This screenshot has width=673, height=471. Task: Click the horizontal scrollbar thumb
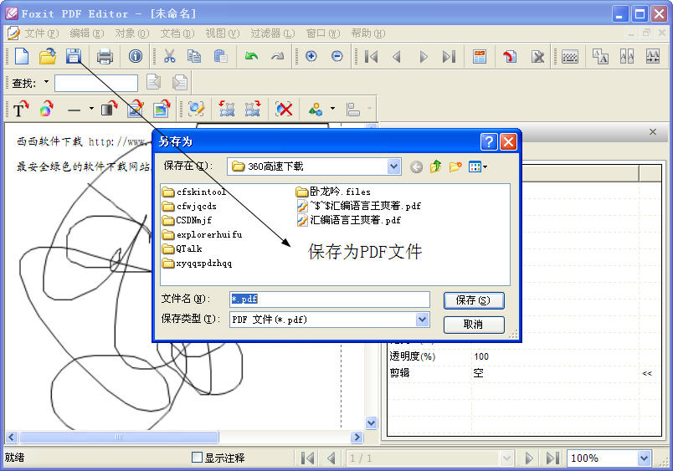119,437
